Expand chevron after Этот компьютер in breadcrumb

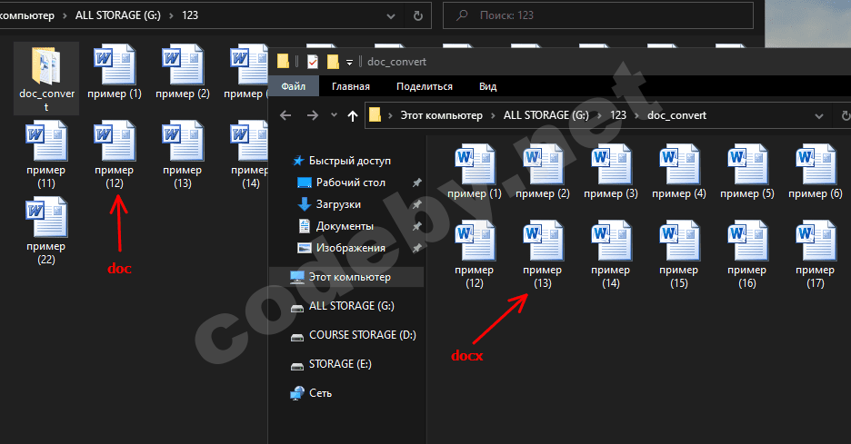(493, 115)
